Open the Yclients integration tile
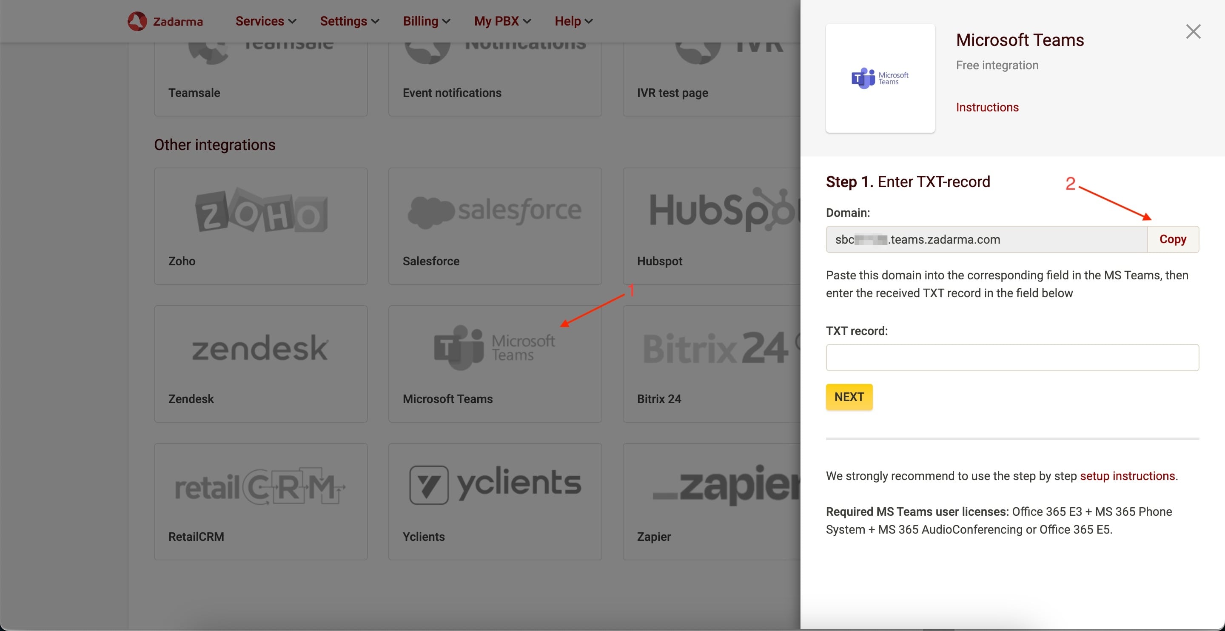 click(x=495, y=501)
